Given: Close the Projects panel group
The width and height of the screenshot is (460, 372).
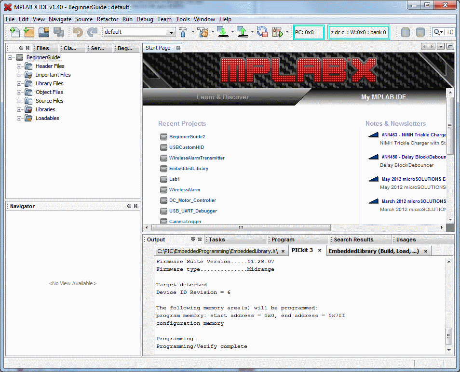Looking at the screenshot, I should (x=27, y=48).
